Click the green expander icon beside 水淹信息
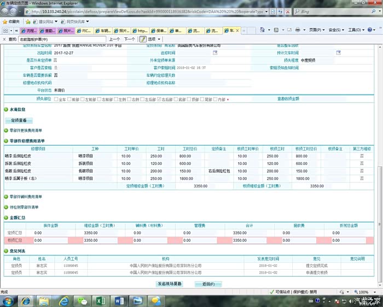Viewport: 383px width, 307px height. pos(5,110)
